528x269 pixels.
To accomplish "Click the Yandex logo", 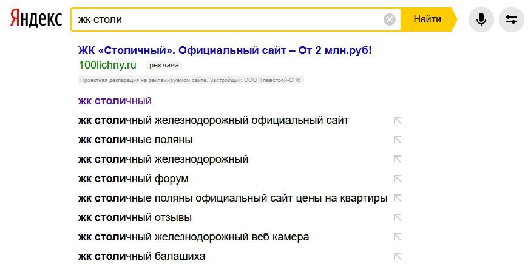I will click(x=36, y=19).
